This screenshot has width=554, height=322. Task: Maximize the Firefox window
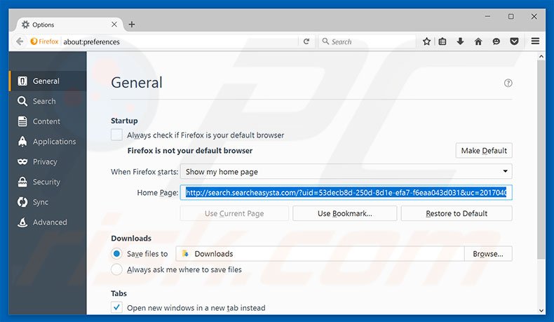click(511, 16)
